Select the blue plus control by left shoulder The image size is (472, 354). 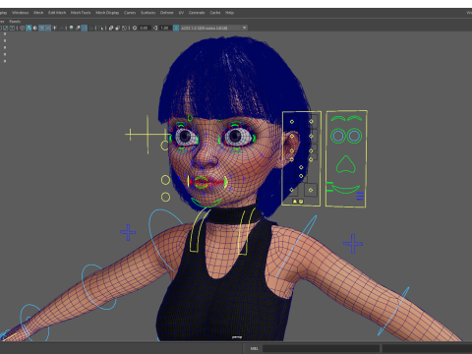(x=353, y=244)
